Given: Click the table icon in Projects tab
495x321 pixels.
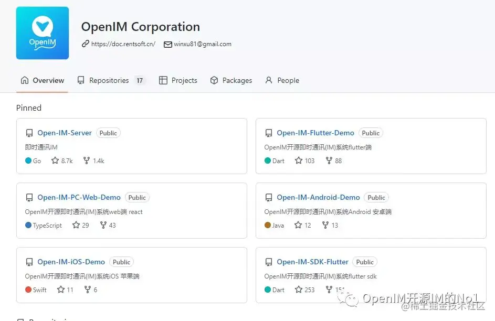Looking at the screenshot, I should pos(163,80).
